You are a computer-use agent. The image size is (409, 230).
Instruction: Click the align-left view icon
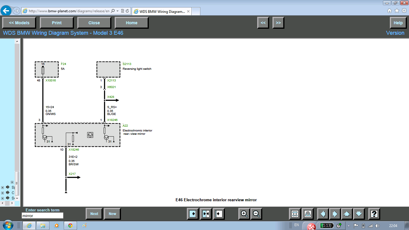click(x=219, y=214)
